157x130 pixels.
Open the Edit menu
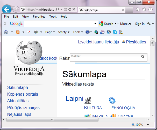pos(16,17)
